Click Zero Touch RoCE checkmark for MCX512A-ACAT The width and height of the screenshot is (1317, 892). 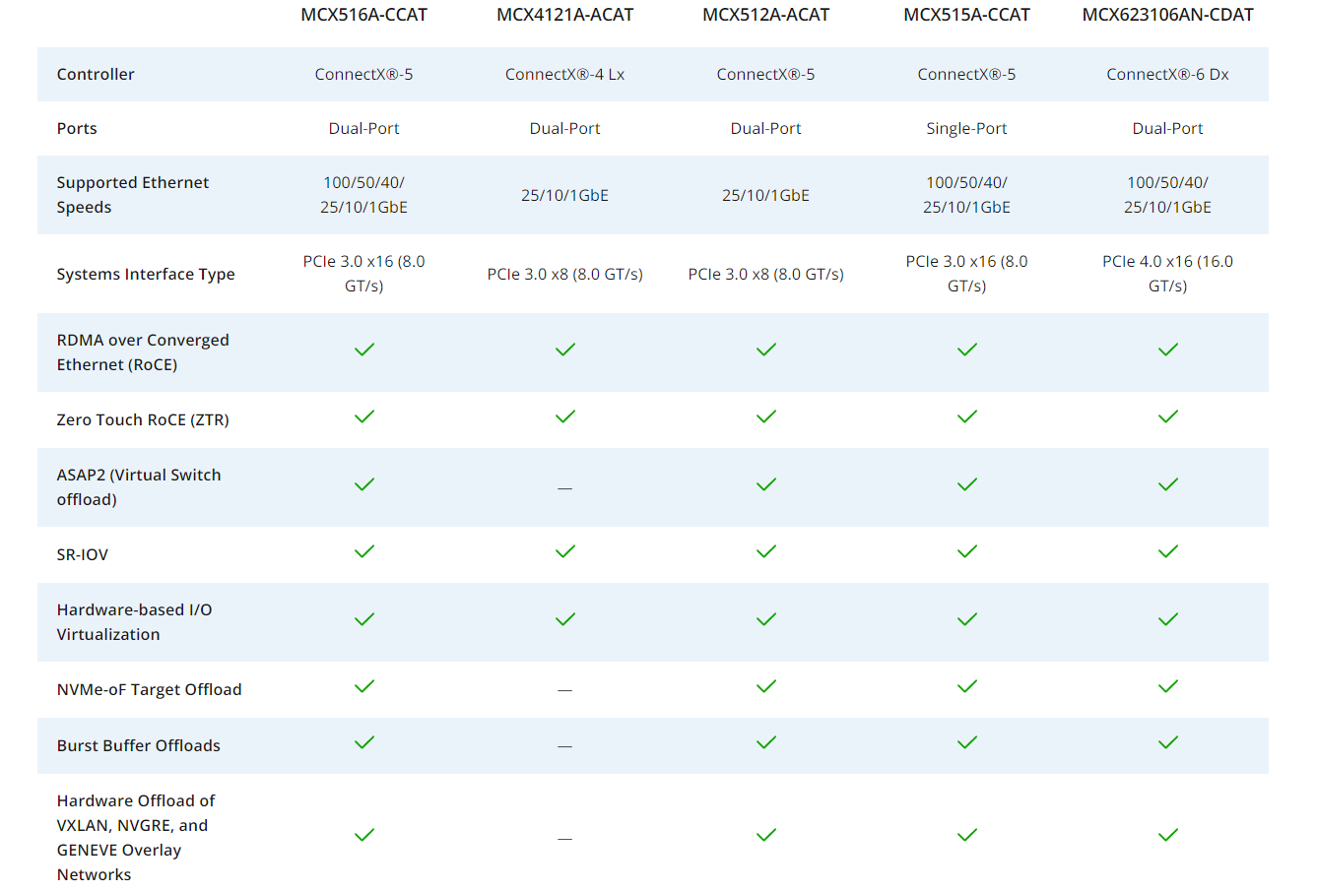(x=766, y=416)
